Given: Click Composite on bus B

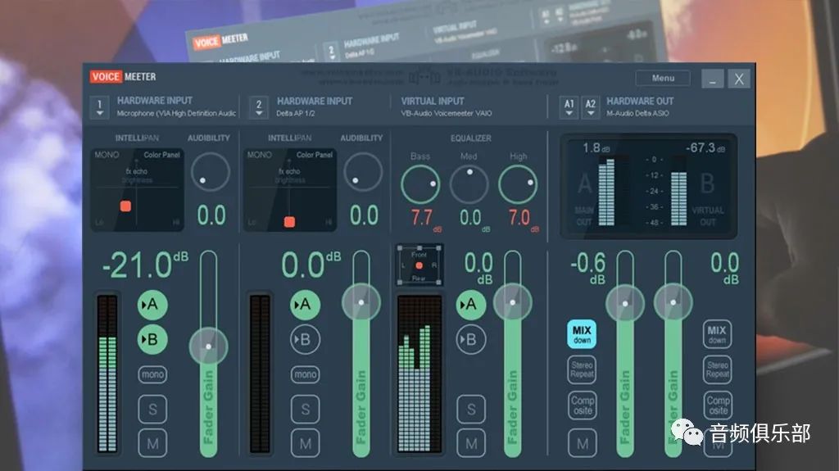Looking at the screenshot, I should coord(718,405).
